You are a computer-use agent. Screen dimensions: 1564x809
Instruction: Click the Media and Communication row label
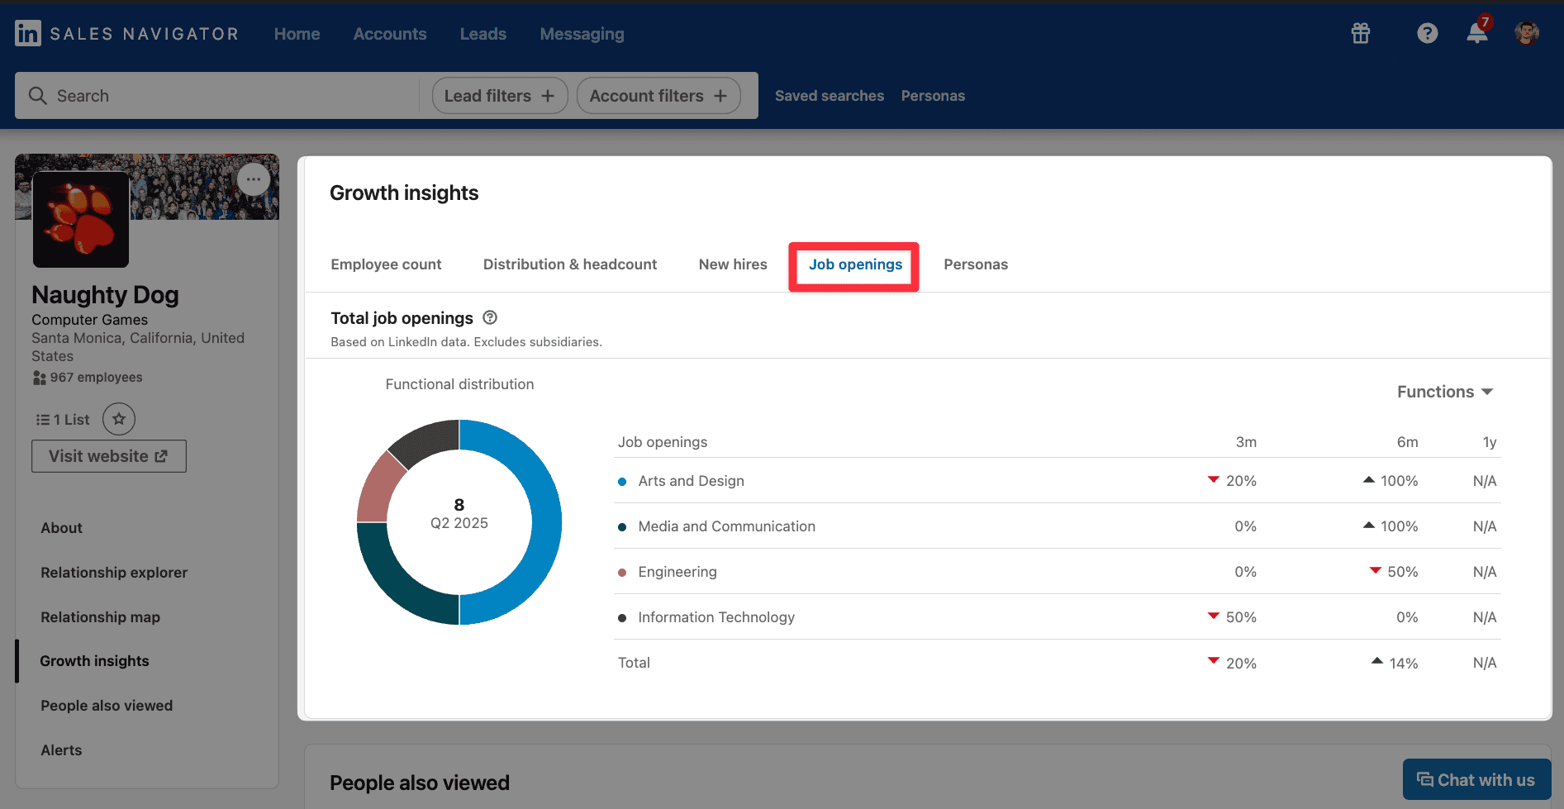[x=726, y=526]
